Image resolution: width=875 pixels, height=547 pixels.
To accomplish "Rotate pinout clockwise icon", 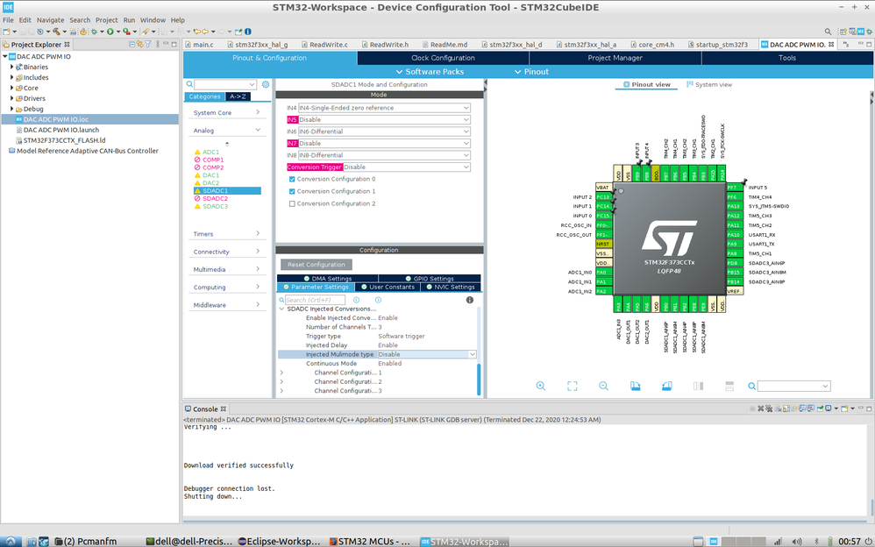I will [635, 386].
